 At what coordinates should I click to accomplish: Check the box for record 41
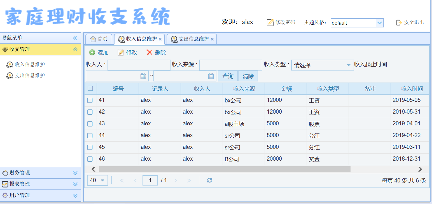(x=90, y=100)
